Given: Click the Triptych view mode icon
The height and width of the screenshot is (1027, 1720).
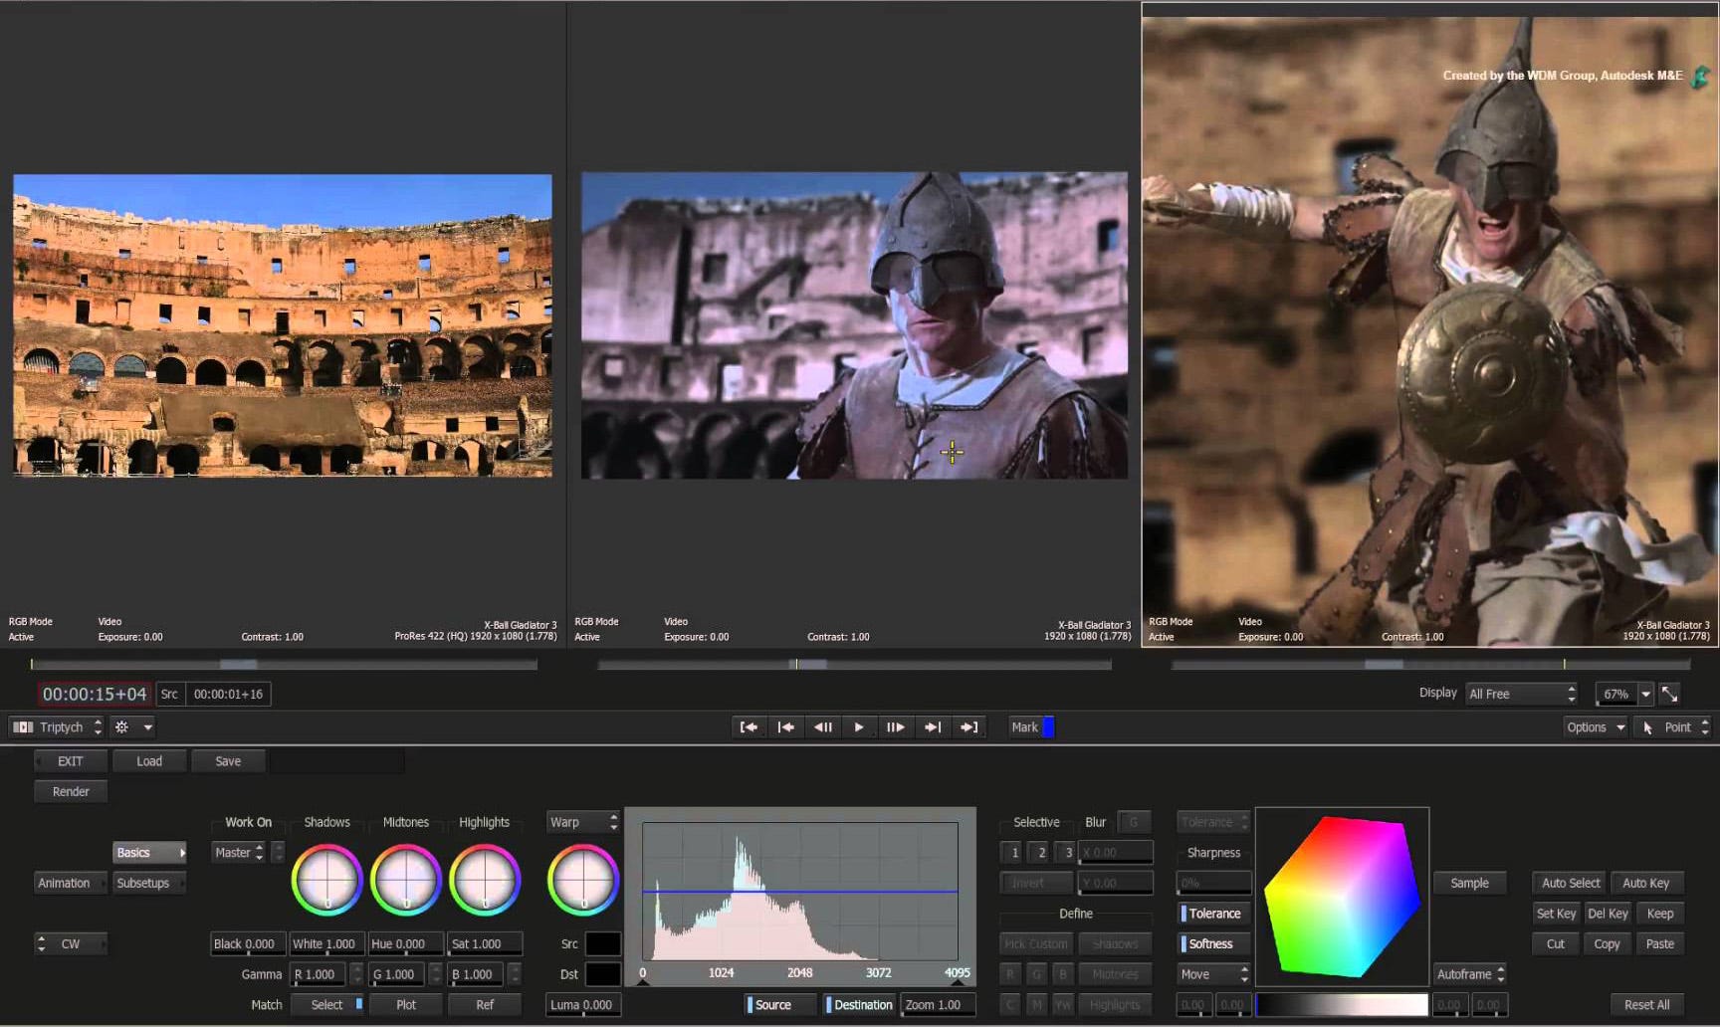Looking at the screenshot, I should coord(23,727).
